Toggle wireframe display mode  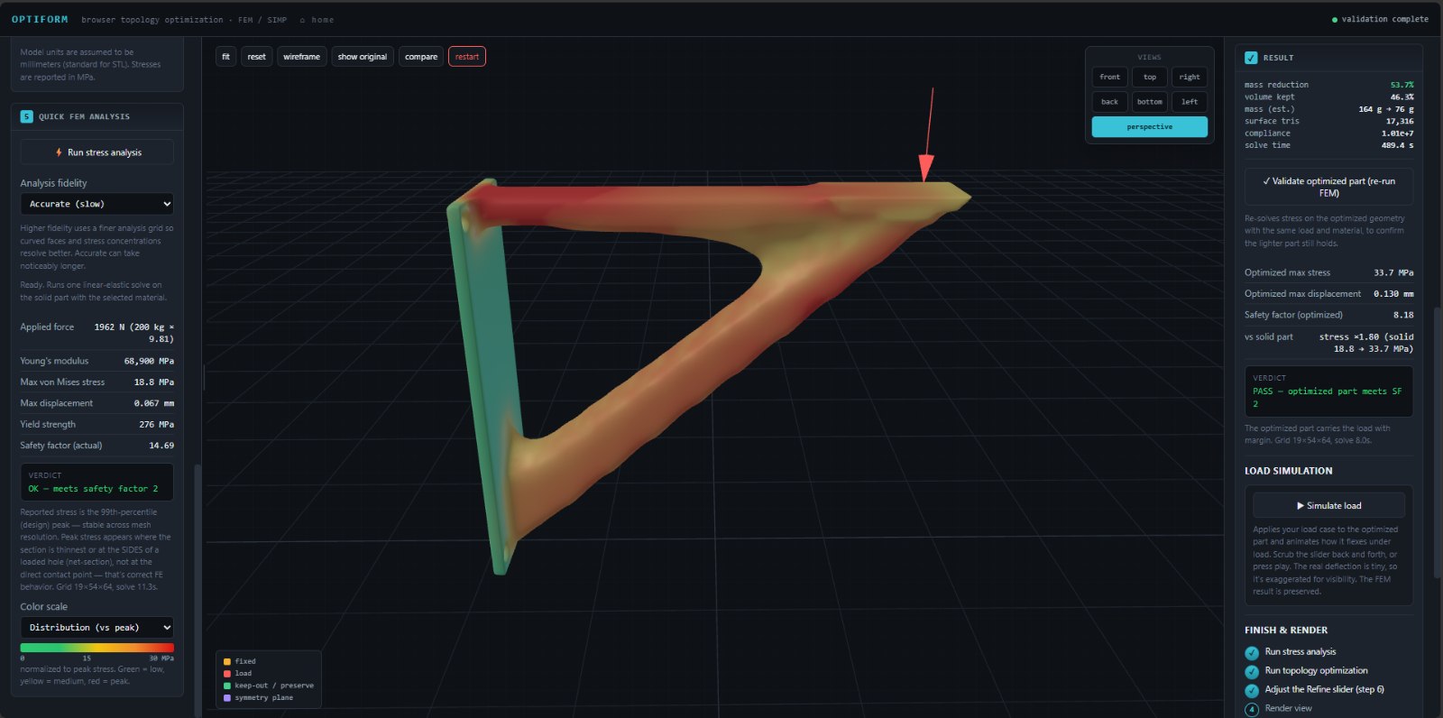pos(301,57)
